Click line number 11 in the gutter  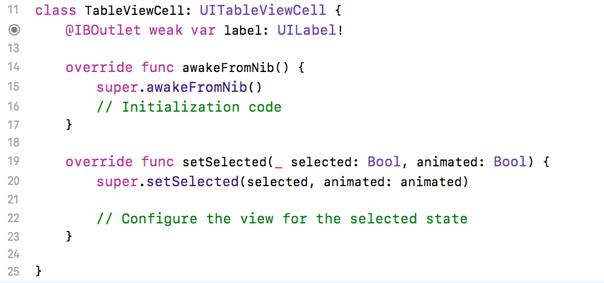[13, 9]
